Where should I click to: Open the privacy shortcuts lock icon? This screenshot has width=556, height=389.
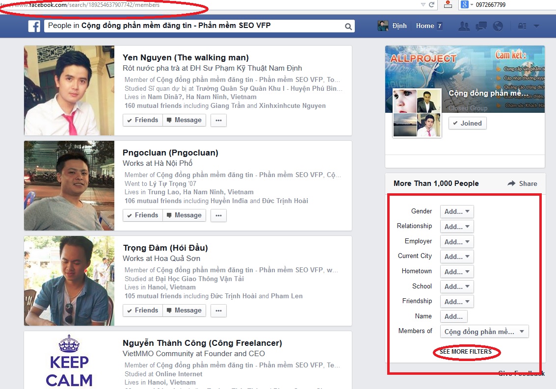point(522,26)
